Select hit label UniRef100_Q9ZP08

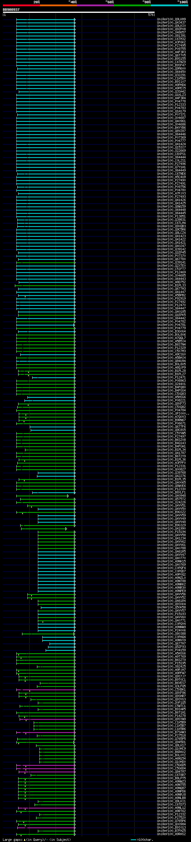click(171, 29)
